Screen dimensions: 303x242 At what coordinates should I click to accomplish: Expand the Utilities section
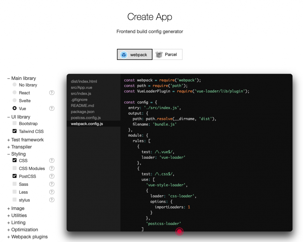17,216
